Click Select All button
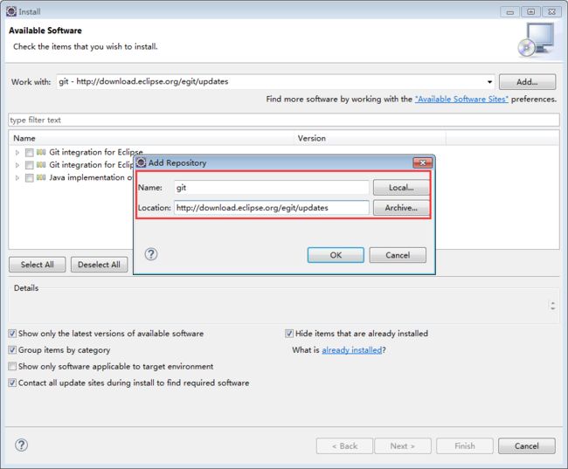The height and width of the screenshot is (469, 568). pos(38,265)
